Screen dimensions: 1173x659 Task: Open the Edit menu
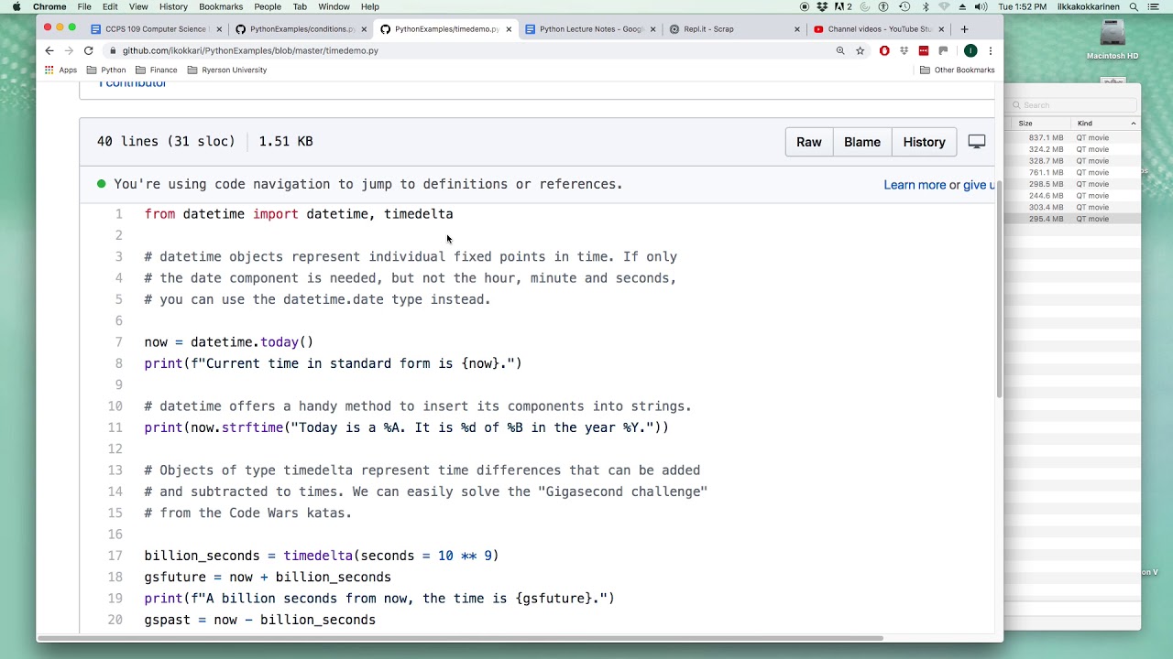click(110, 6)
